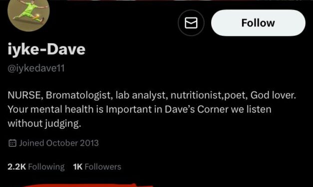Click the phrase 'God lover.' in bio

click(x=273, y=95)
